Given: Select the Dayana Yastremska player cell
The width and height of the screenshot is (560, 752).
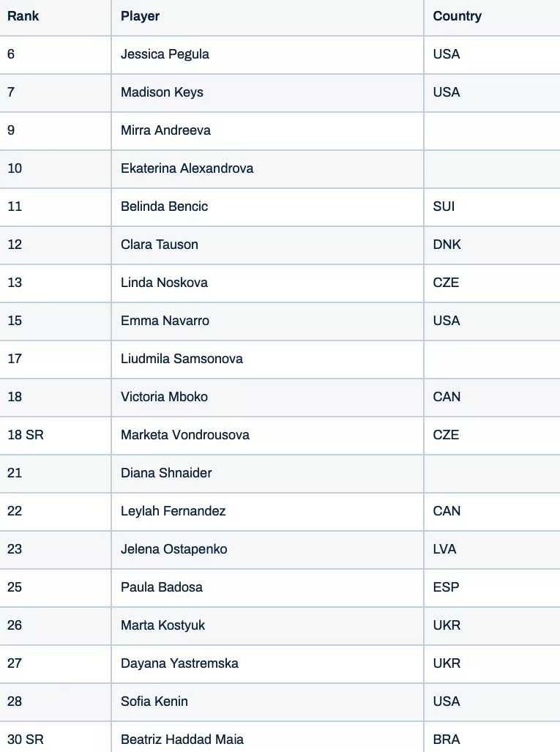Looking at the screenshot, I should pyautogui.click(x=179, y=663).
